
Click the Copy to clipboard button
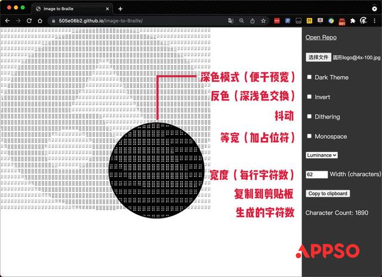(327, 194)
